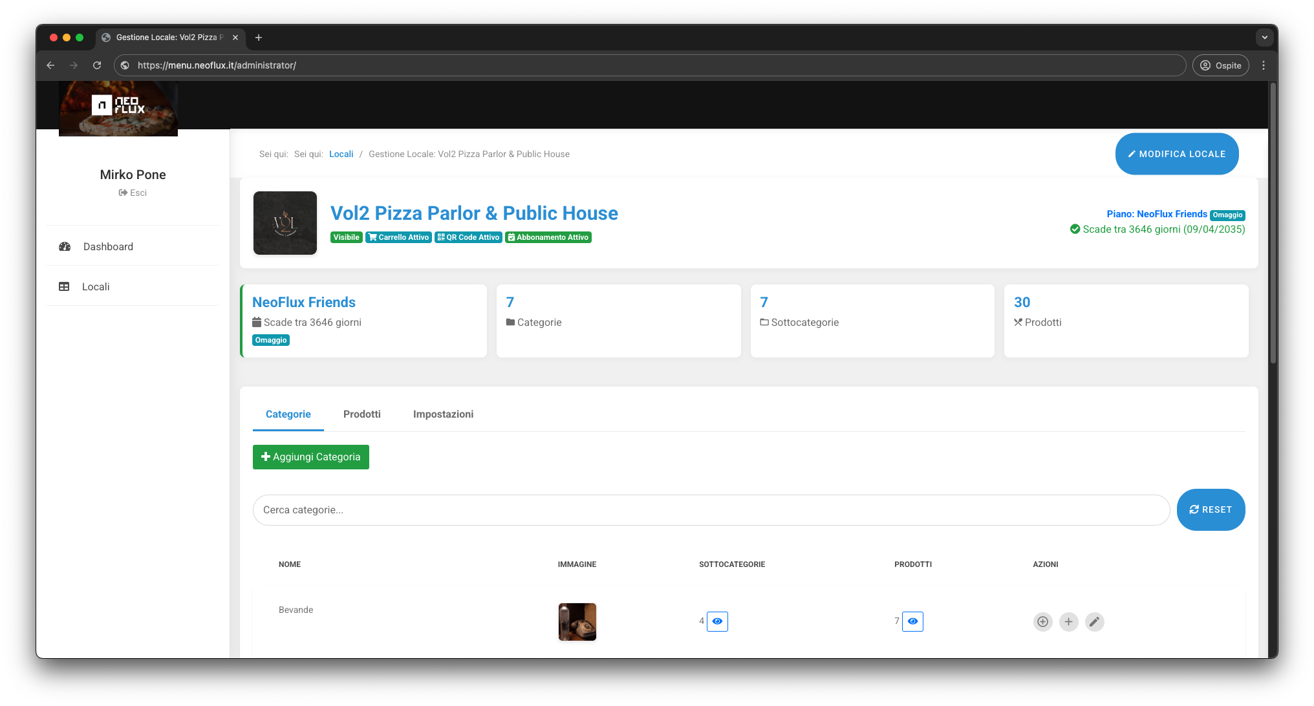
Task: Switch to the Prodotti tab
Action: coord(361,414)
